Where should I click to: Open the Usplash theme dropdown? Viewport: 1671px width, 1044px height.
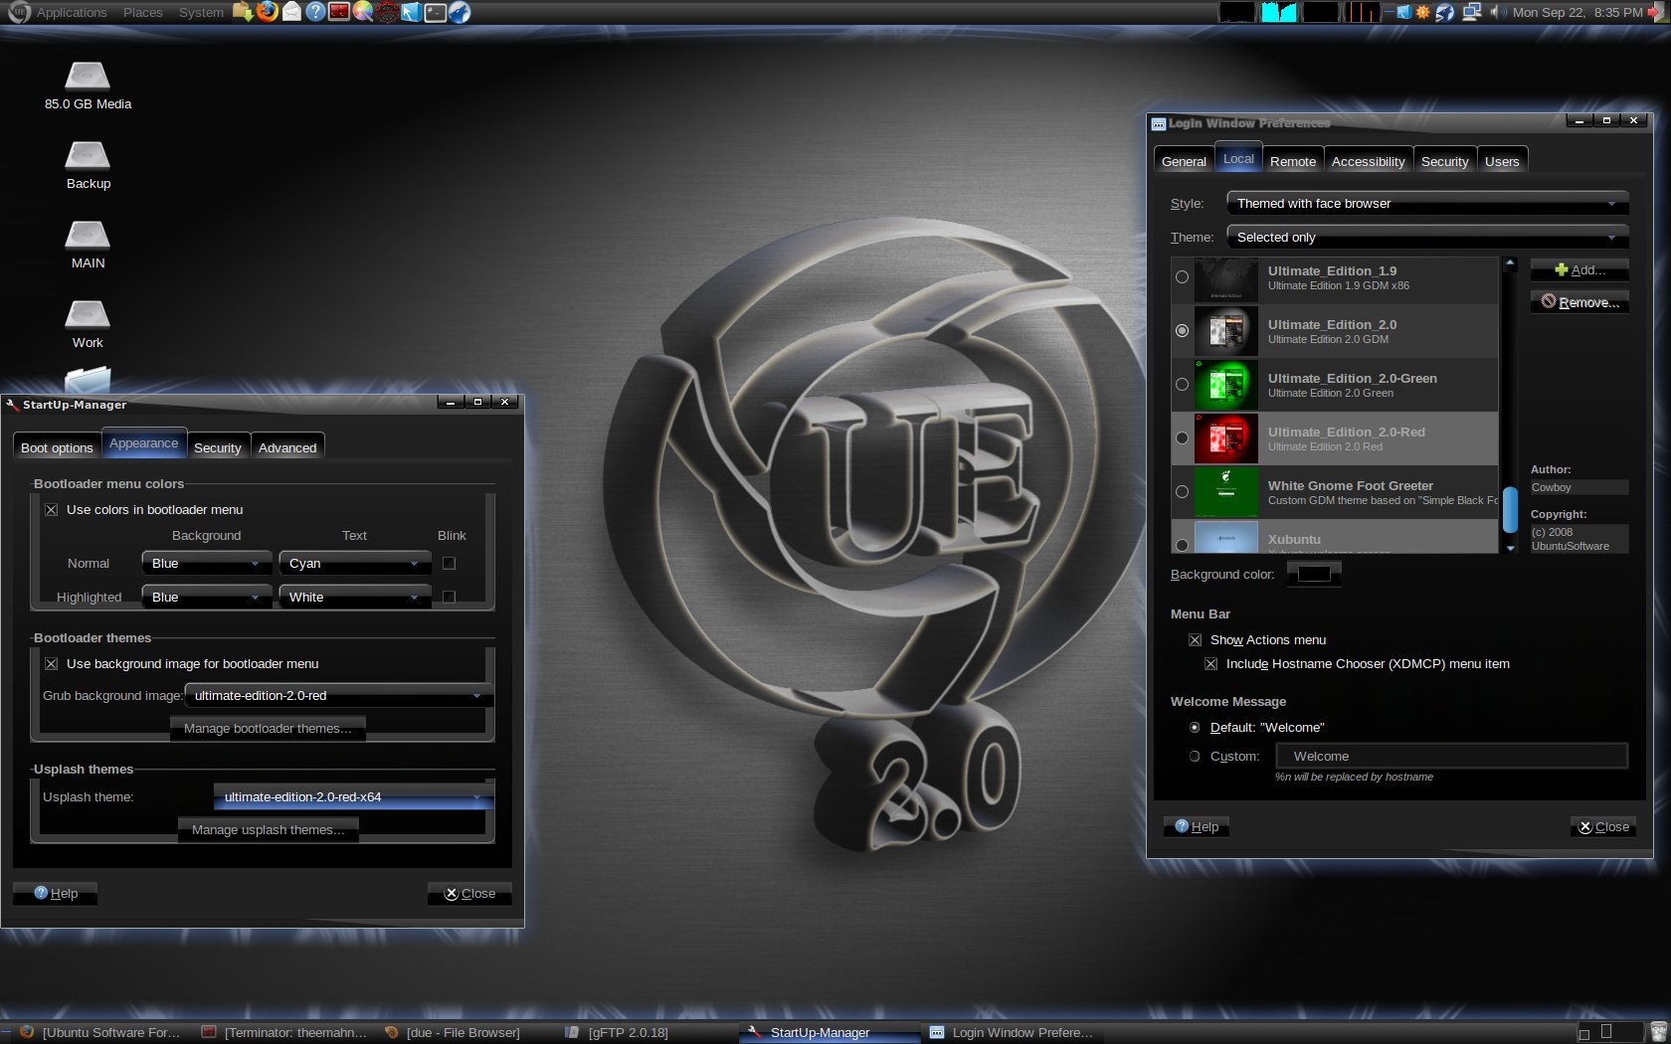[354, 796]
